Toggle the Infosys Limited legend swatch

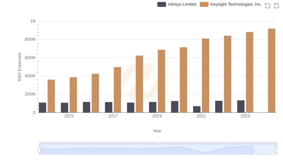pyautogui.click(x=162, y=4)
